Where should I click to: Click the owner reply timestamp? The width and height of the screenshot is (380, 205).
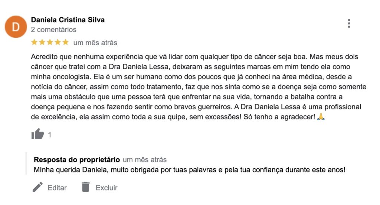pyautogui.click(x=145, y=160)
